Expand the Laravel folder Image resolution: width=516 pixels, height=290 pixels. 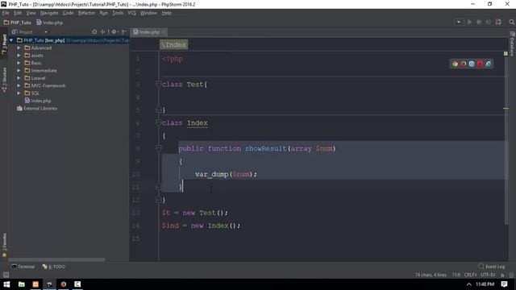tap(19, 78)
